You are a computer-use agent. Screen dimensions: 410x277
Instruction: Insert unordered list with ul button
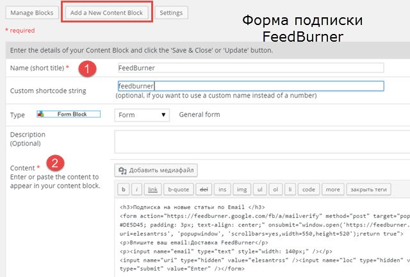tap(259, 189)
